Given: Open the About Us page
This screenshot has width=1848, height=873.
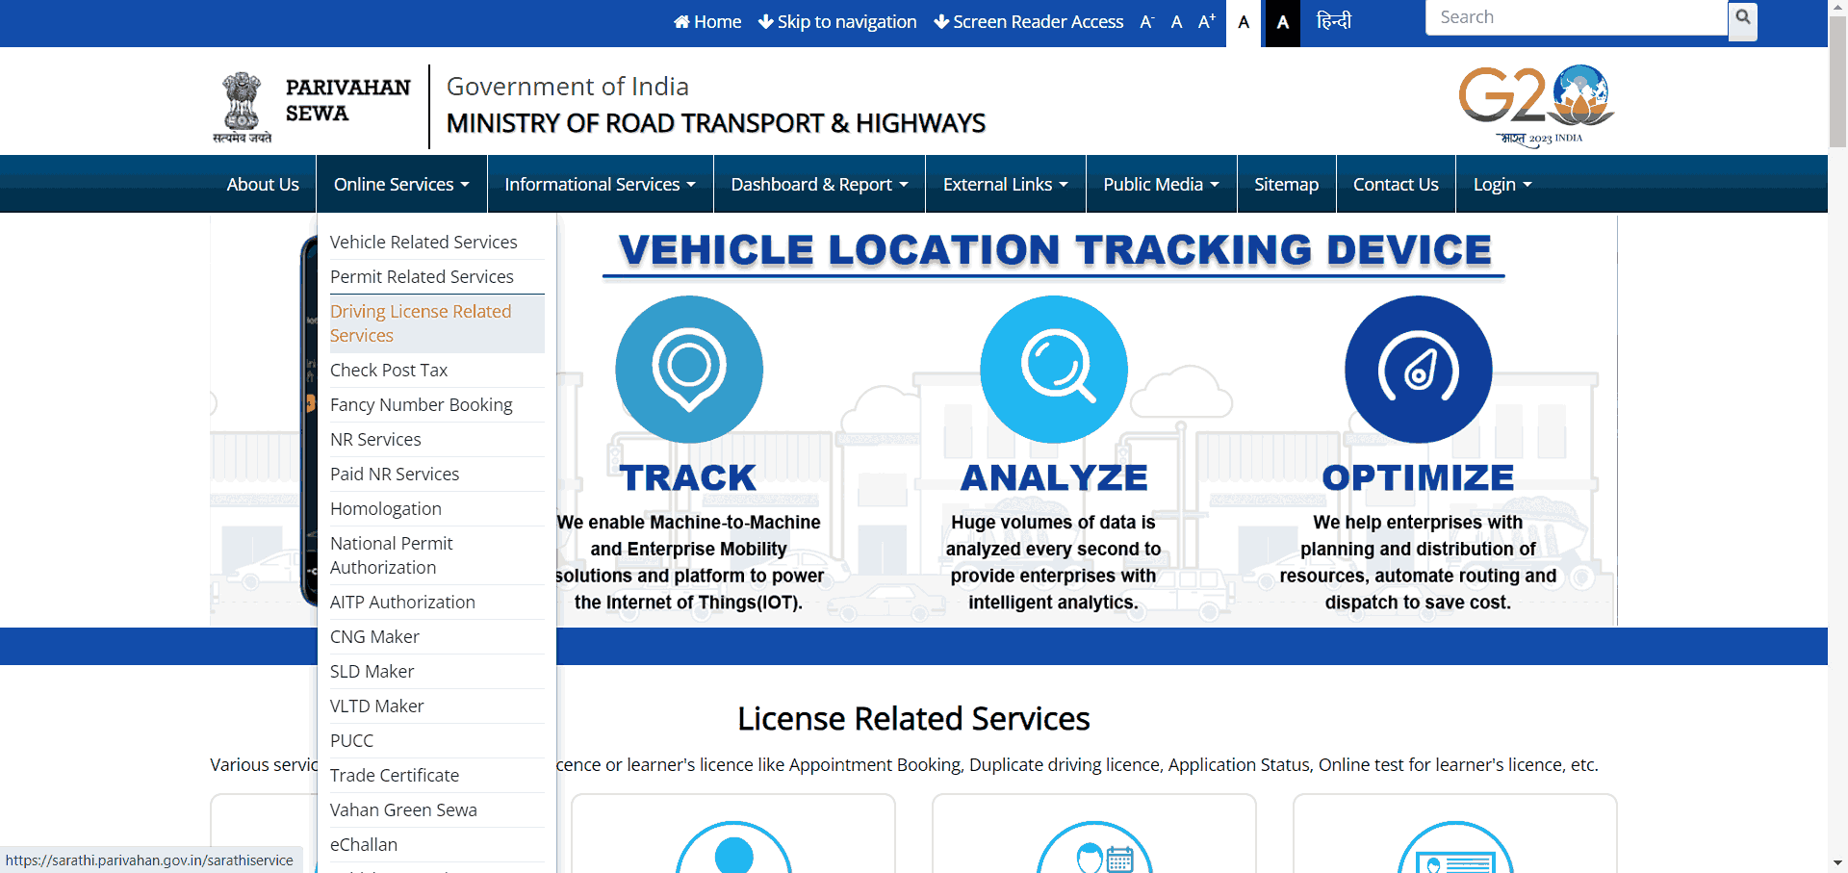Looking at the screenshot, I should 263,184.
